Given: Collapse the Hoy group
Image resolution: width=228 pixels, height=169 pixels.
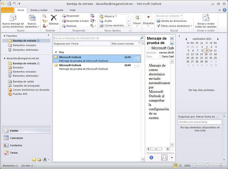Looking at the screenshot, I should click(x=56, y=52).
